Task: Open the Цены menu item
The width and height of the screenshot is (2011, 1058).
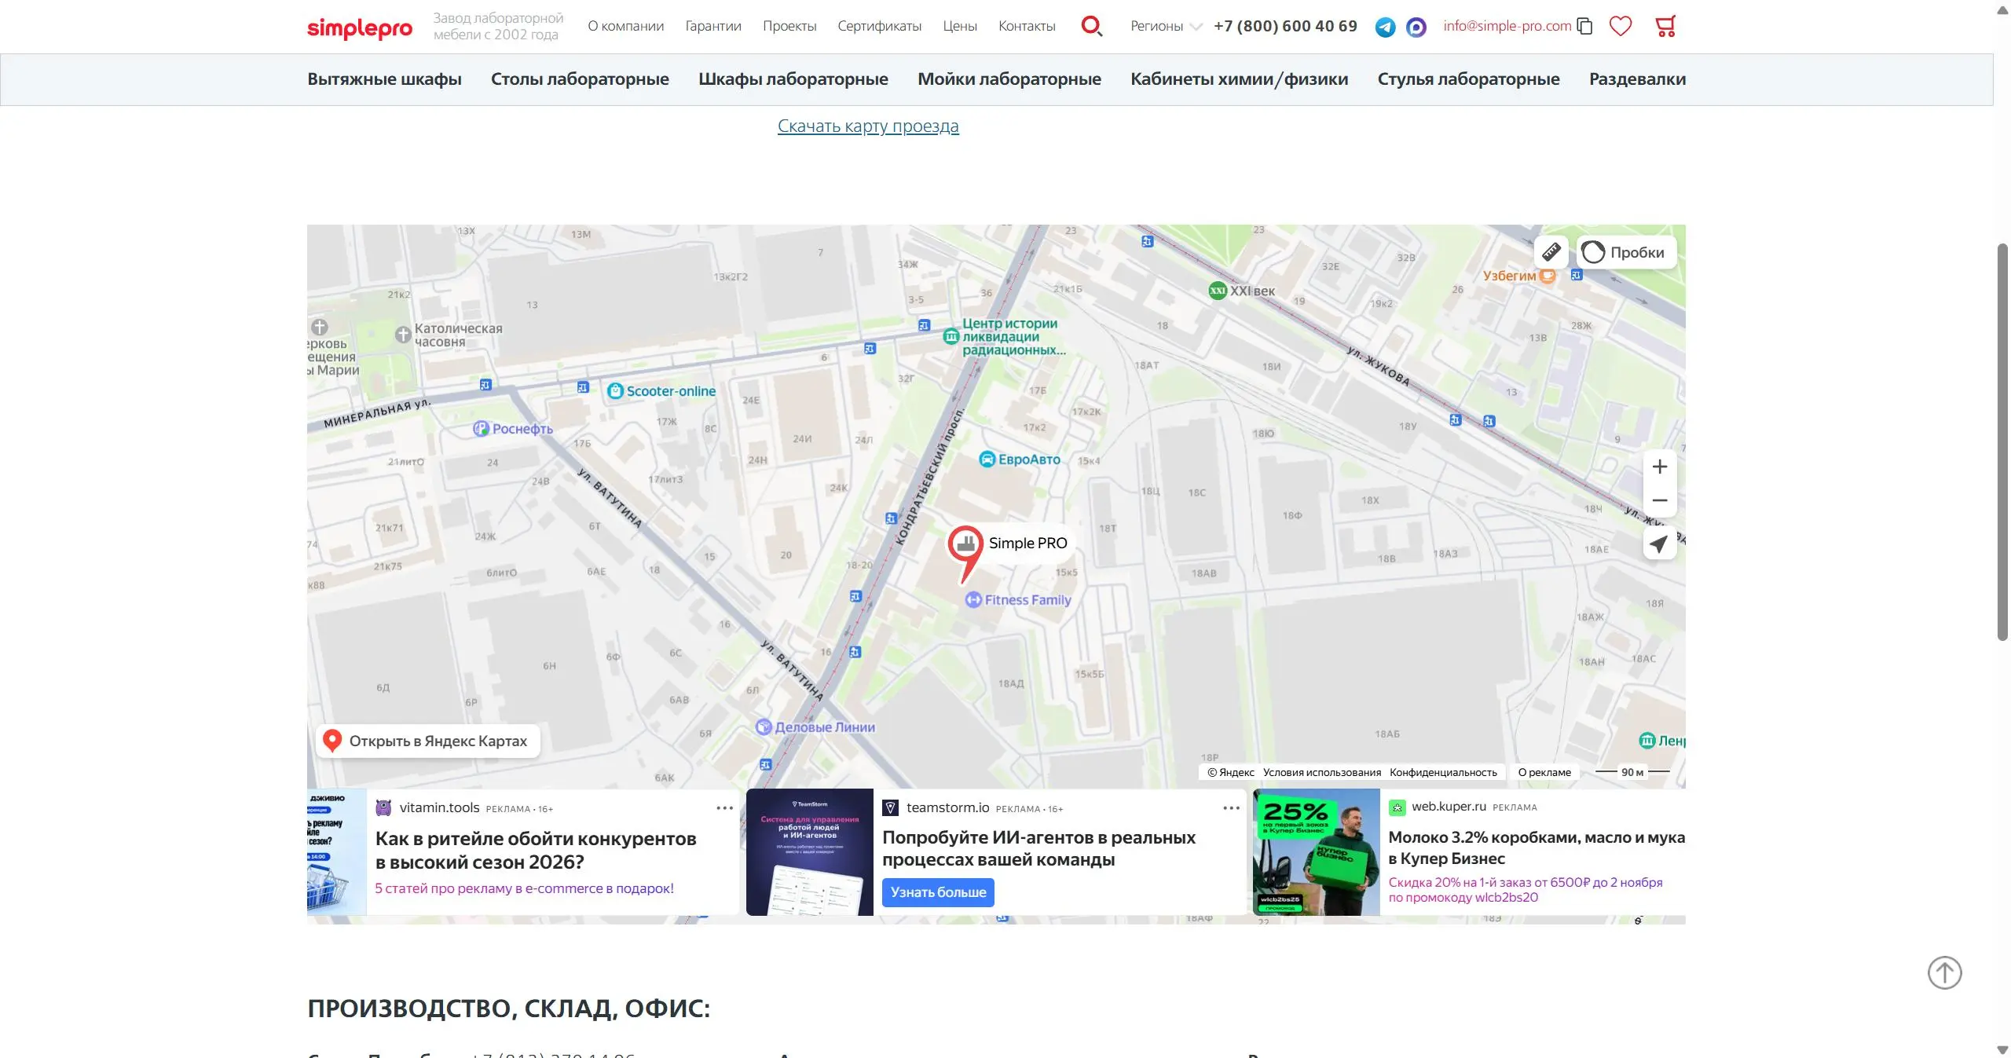Action: tap(960, 26)
